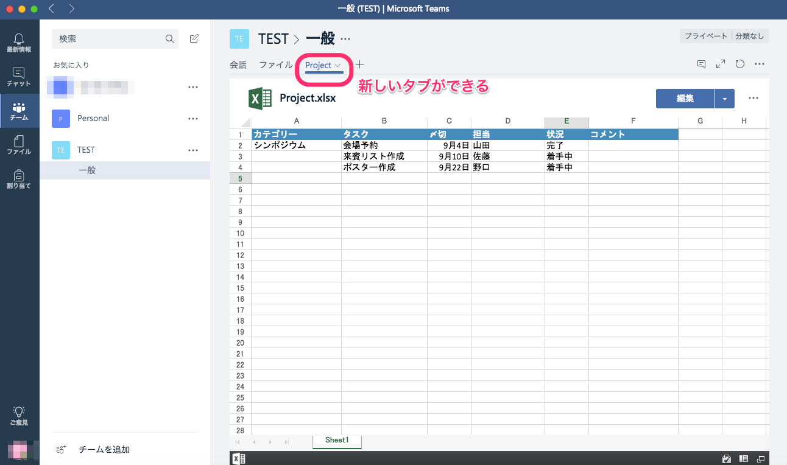Image resolution: width=787 pixels, height=465 pixels.
Task: Click the shopping bag checkmark status icon
Action: [x=726, y=458]
